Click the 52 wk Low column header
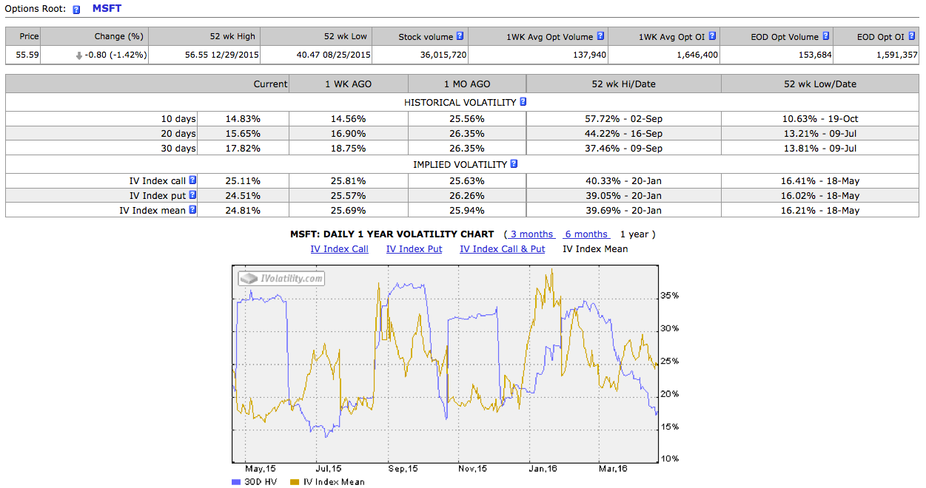 click(316, 36)
